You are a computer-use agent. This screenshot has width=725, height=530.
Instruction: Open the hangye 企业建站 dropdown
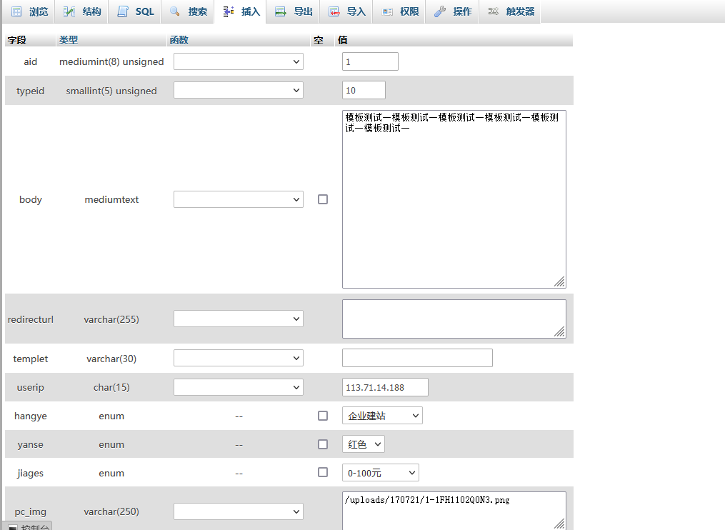tap(382, 416)
